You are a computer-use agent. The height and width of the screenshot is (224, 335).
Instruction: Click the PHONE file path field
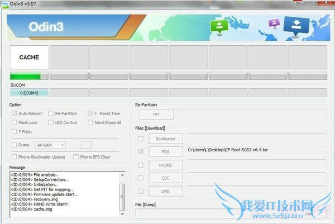click(256, 165)
